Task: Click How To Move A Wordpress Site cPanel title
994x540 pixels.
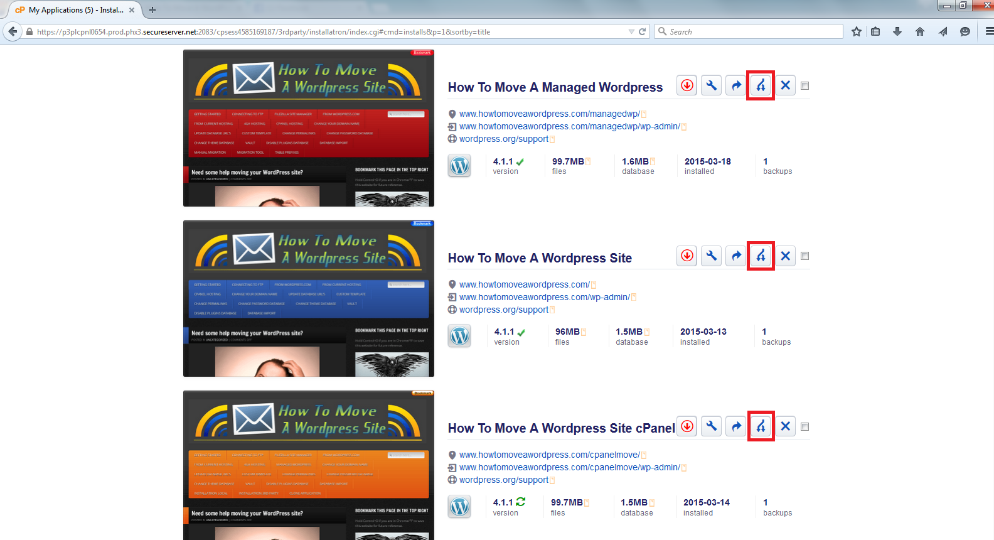Action: pos(562,428)
